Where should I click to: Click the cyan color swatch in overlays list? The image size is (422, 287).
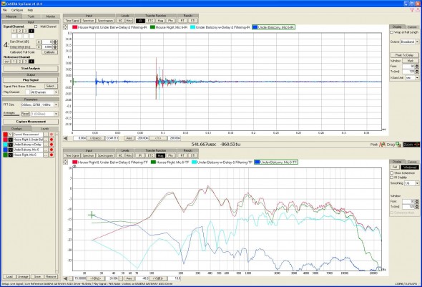pos(6,145)
